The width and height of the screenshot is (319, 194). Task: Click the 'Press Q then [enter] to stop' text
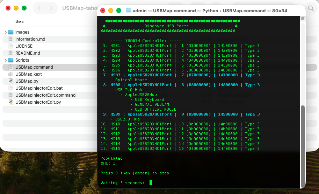click(x=135, y=173)
